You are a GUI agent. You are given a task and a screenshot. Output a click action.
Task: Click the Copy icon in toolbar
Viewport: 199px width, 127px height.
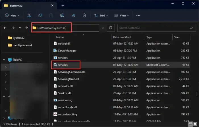click(x=40, y=15)
